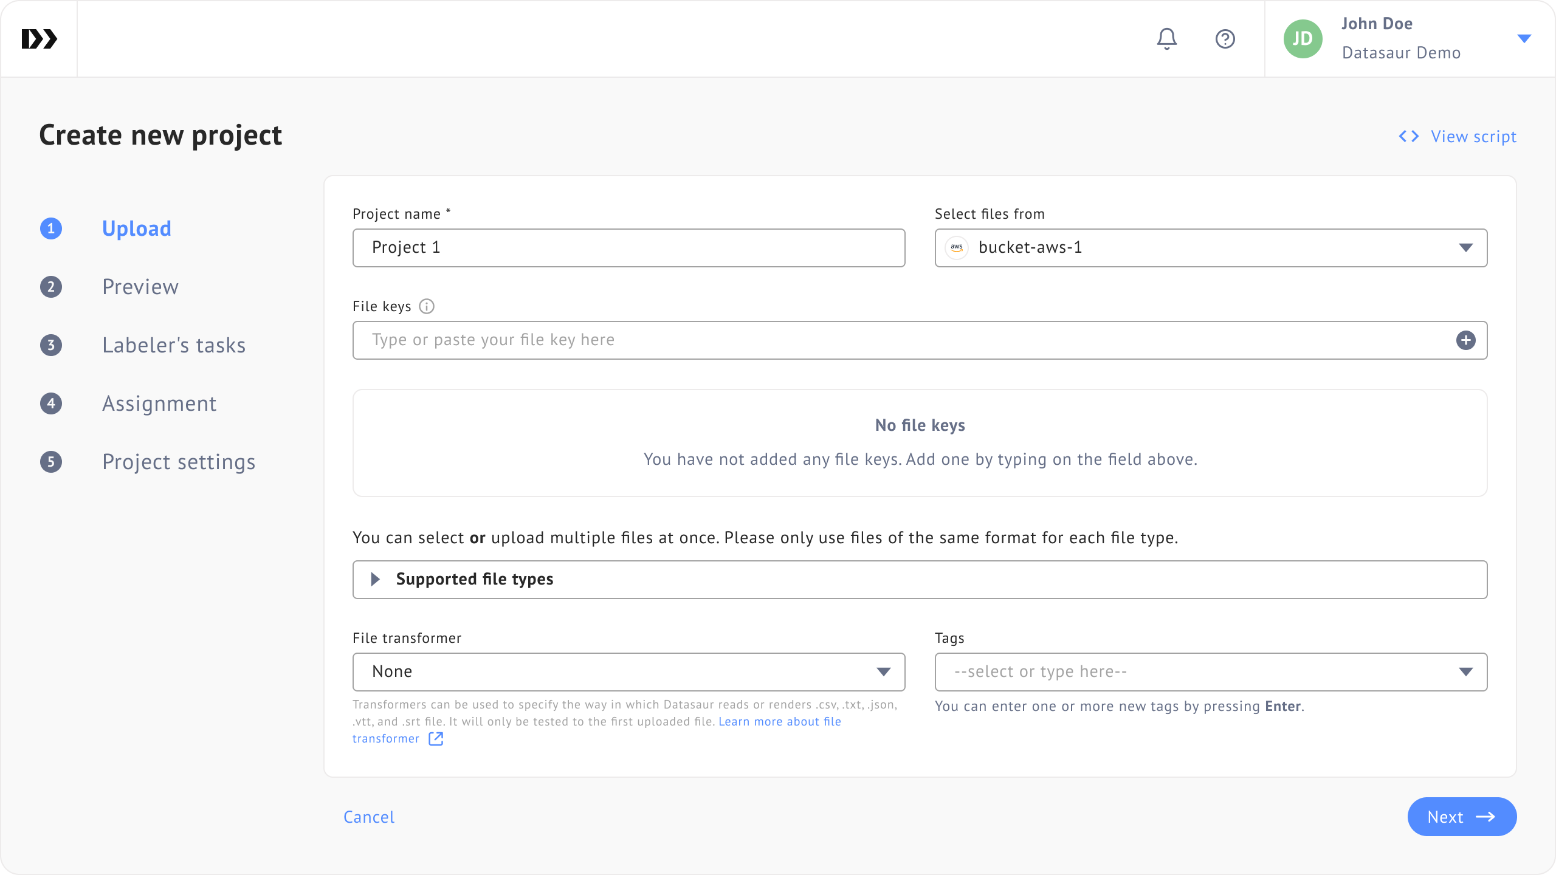Viewport: 1556px width, 875px height.
Task: Go to the Preview step
Action: tap(140, 287)
